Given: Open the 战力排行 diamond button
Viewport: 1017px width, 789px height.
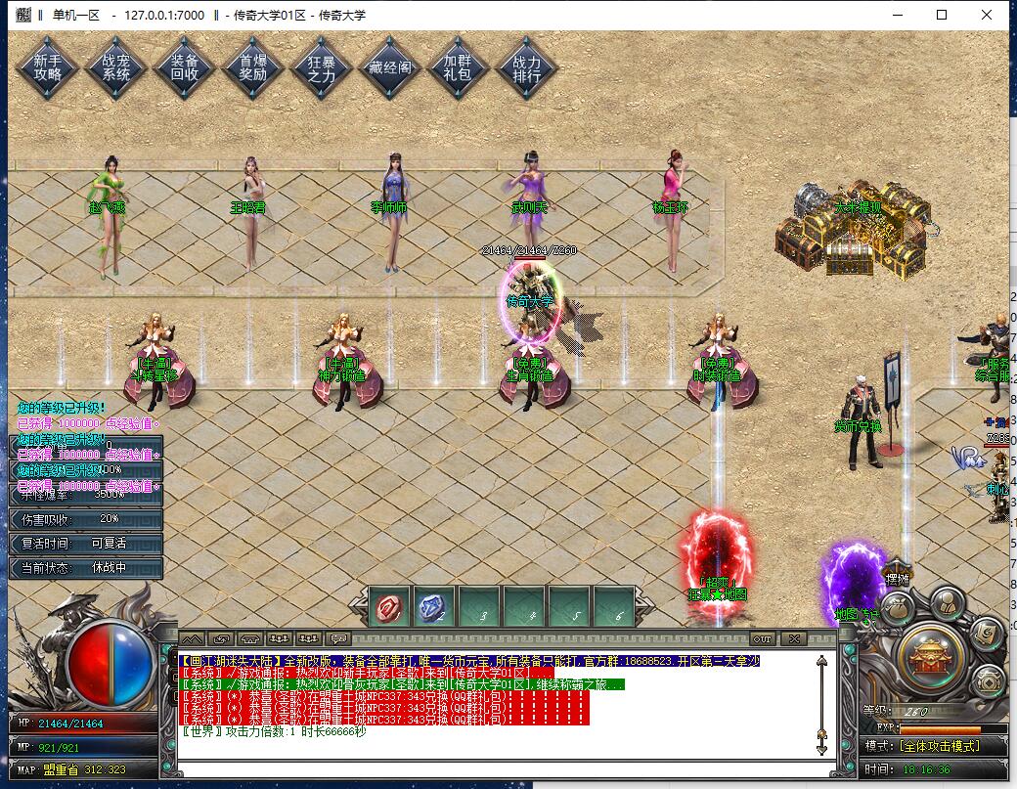Looking at the screenshot, I should pos(527,67).
